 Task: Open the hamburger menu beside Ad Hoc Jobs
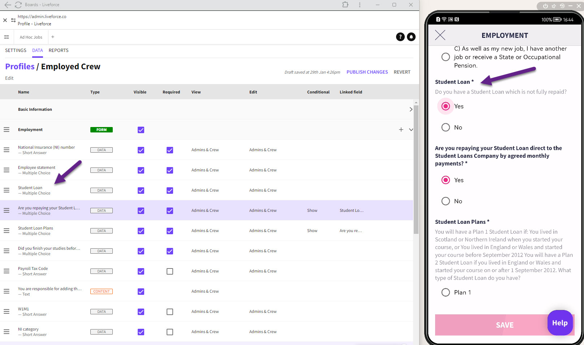click(7, 37)
